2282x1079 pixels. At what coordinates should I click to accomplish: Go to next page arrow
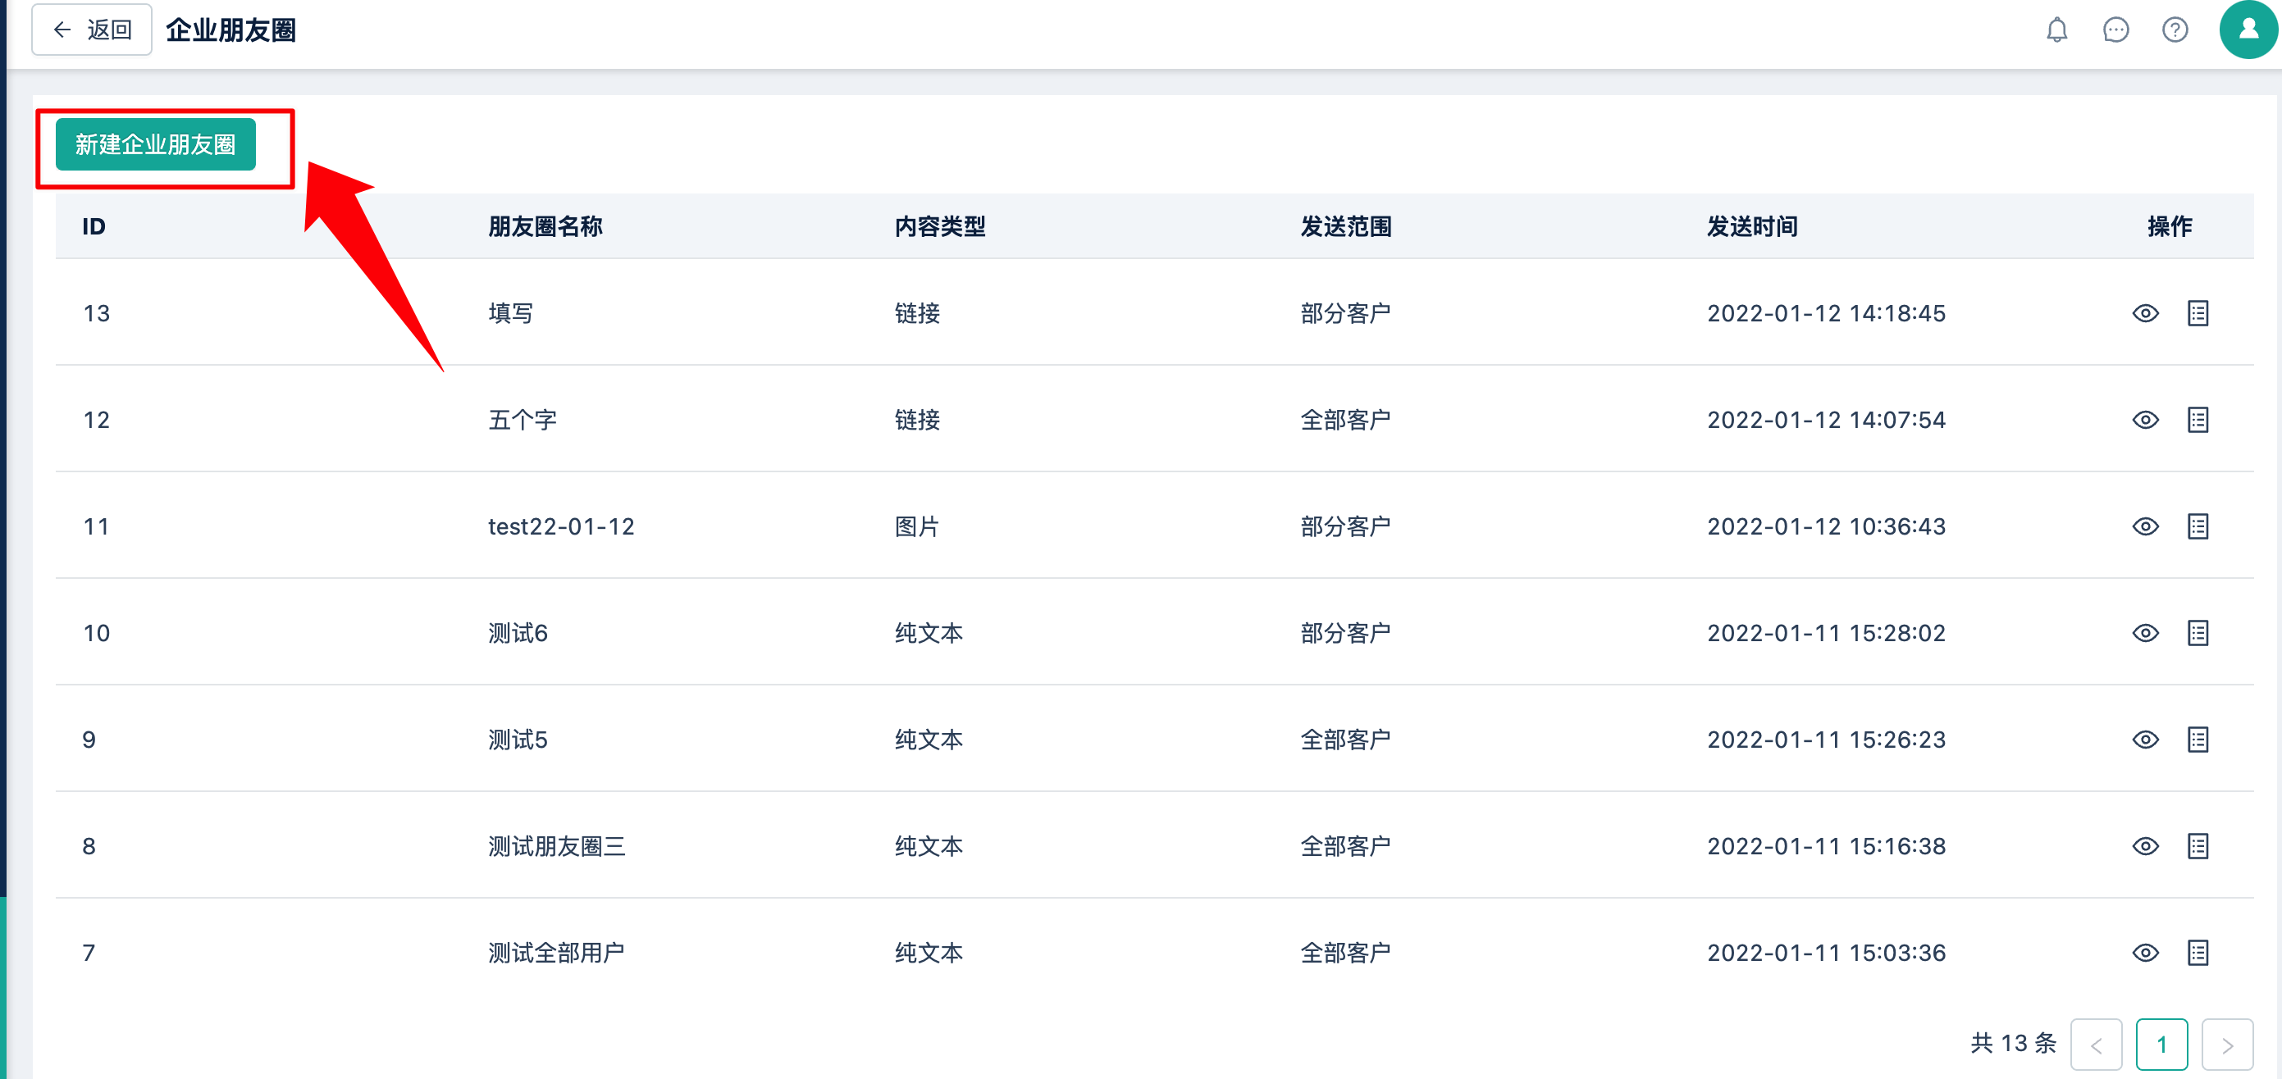click(x=2226, y=1045)
